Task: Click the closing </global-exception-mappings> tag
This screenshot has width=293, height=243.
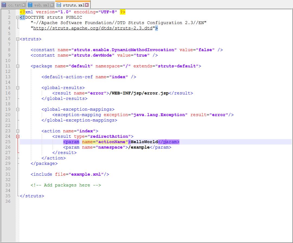Action: click(x=79, y=120)
